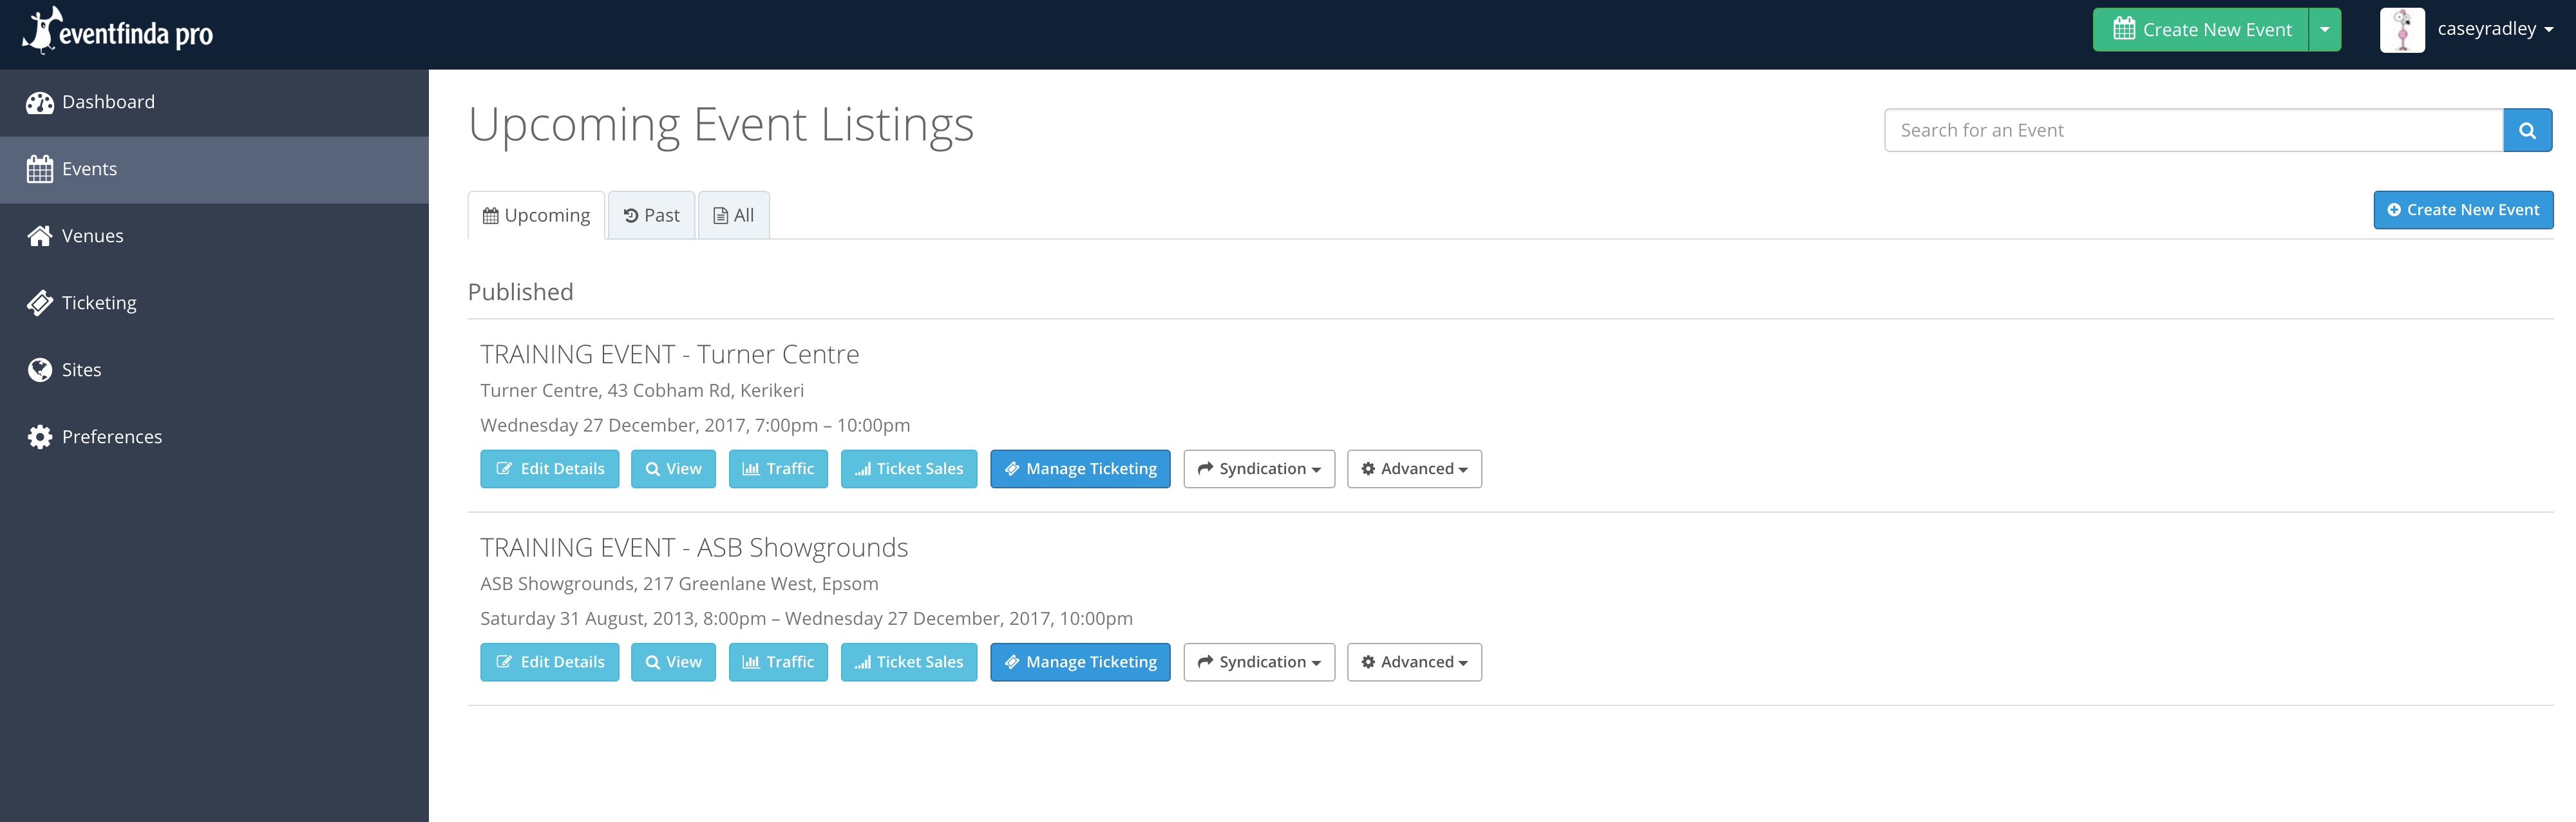Image resolution: width=2576 pixels, height=822 pixels.
Task: Click the Dashboard palette icon
Action: point(40,102)
